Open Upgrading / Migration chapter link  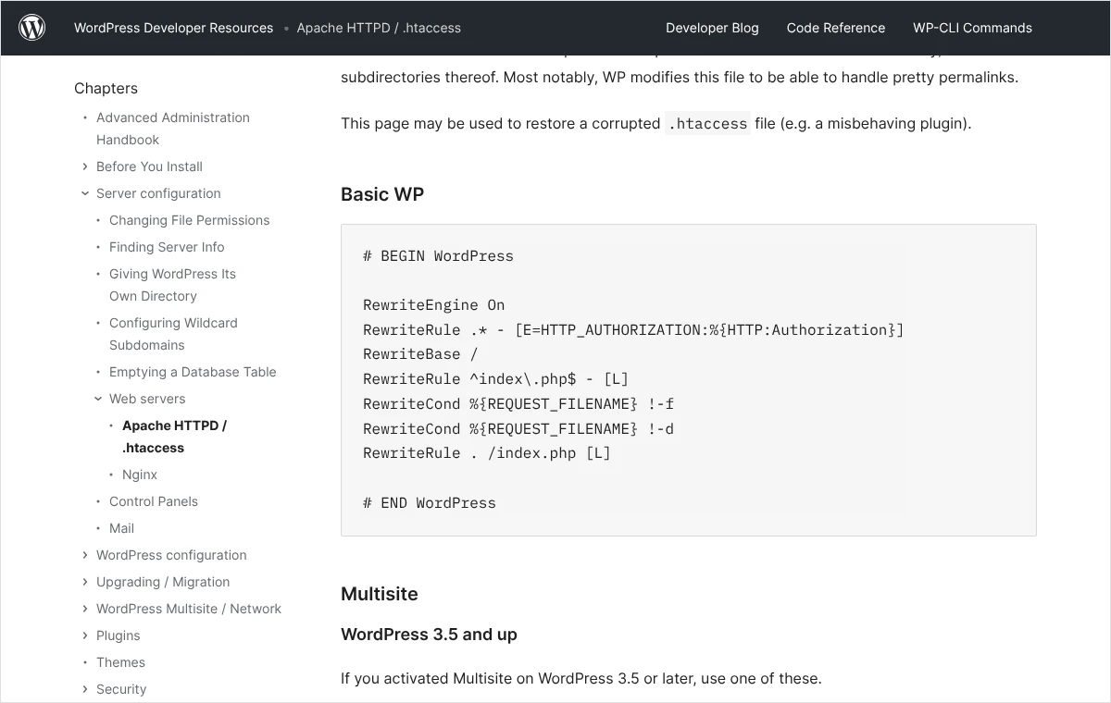163,582
